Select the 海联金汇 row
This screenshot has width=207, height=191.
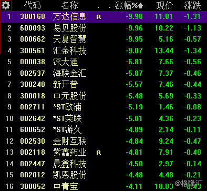pos(104,73)
